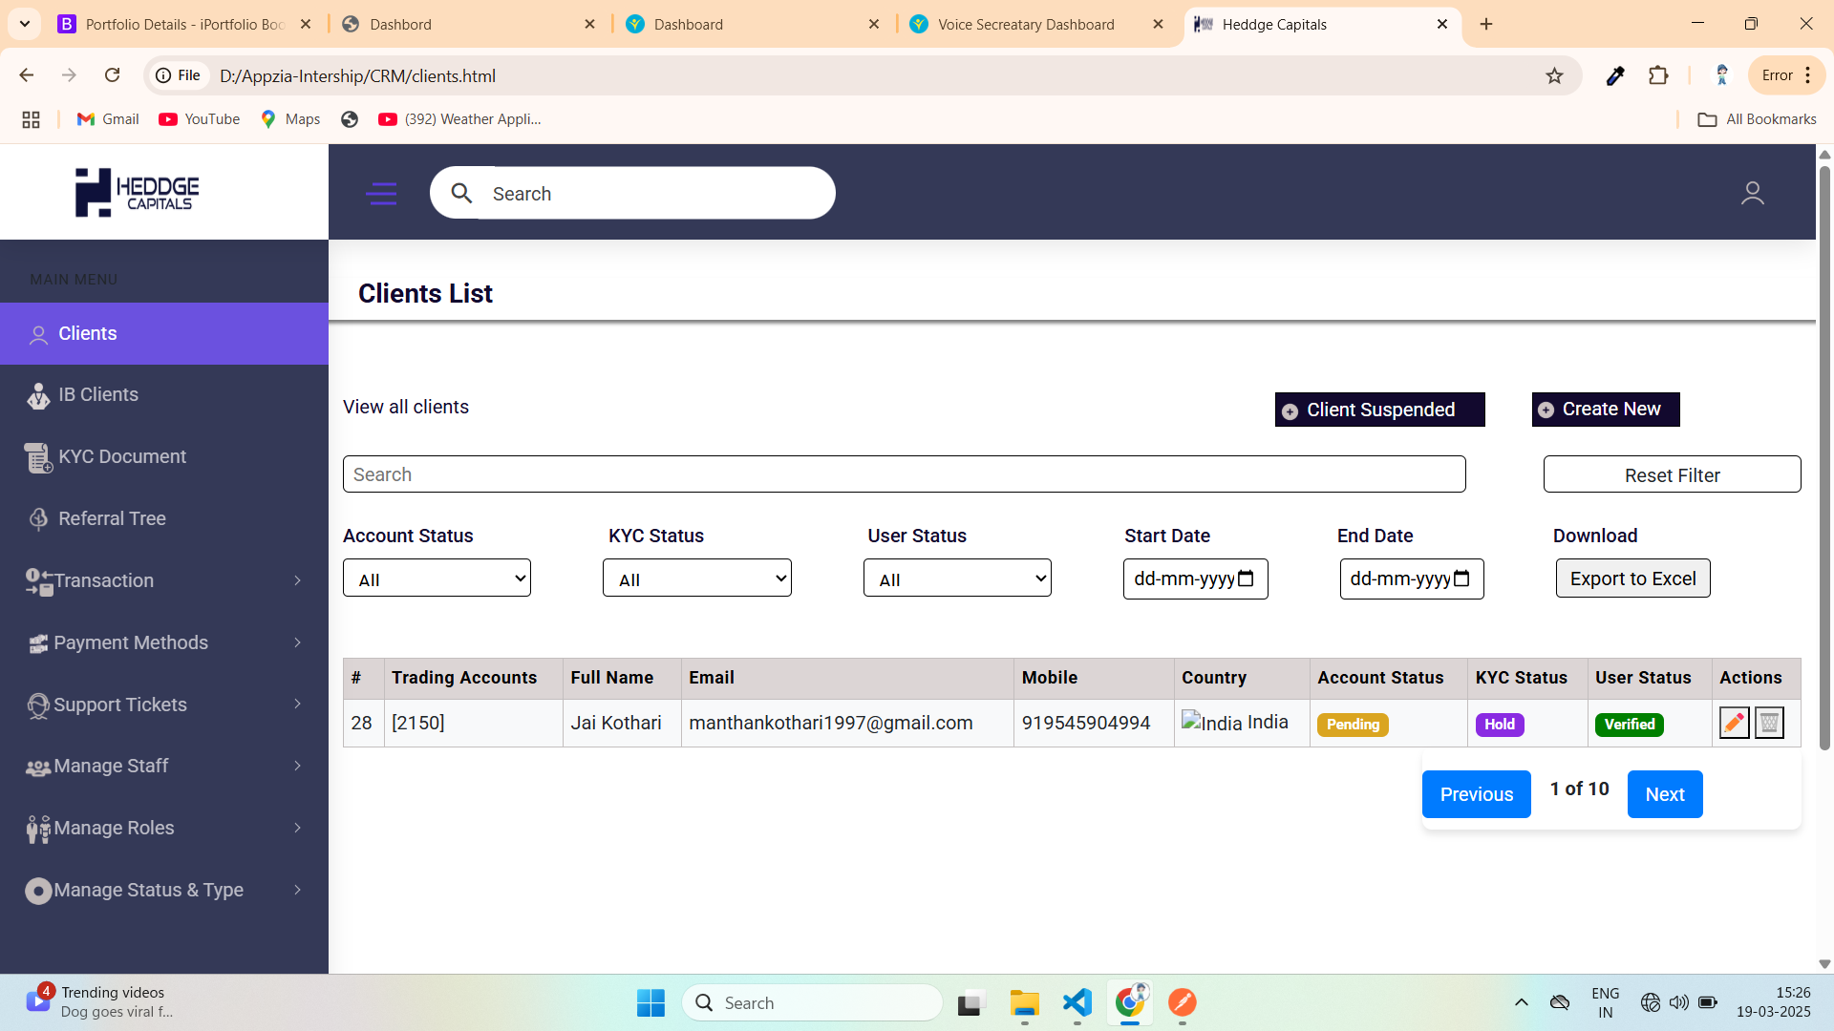The height and width of the screenshot is (1031, 1834).
Task: Expand the Support Tickets submenu chevron
Action: pos(297,705)
